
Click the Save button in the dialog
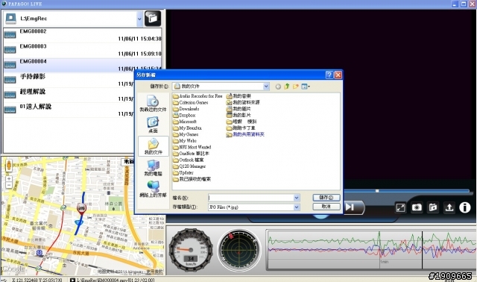click(326, 198)
